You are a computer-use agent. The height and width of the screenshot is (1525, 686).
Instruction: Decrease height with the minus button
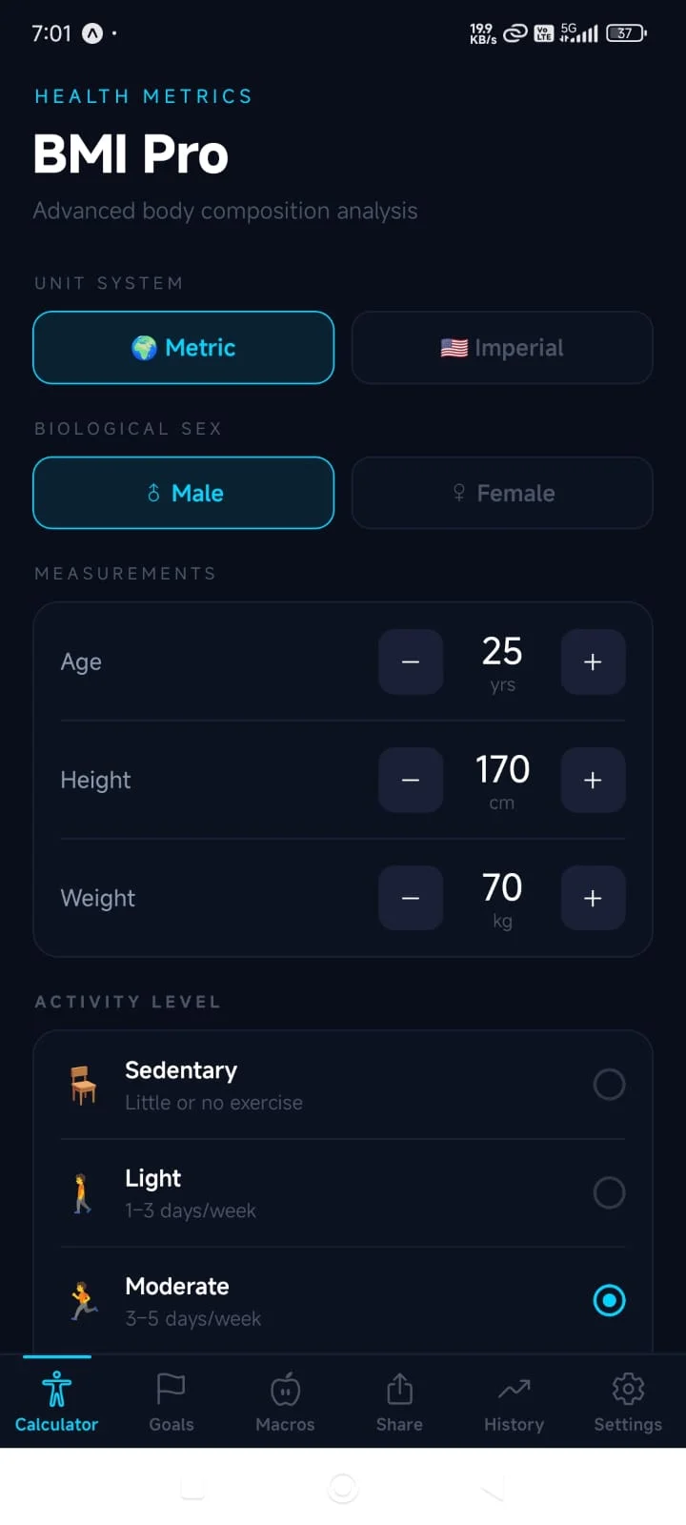click(411, 780)
